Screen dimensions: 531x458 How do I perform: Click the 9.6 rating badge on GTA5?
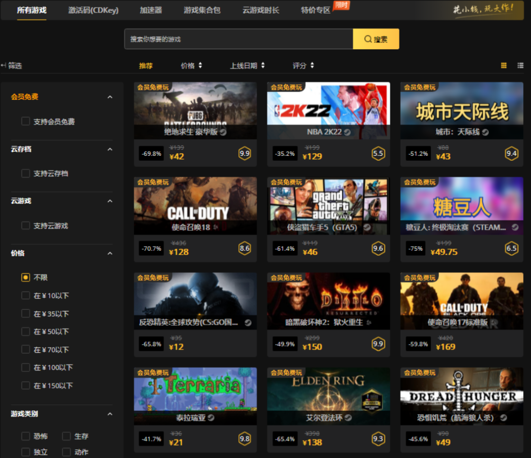tap(378, 249)
